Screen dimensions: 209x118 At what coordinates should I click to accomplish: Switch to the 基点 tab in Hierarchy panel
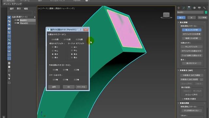181,17
